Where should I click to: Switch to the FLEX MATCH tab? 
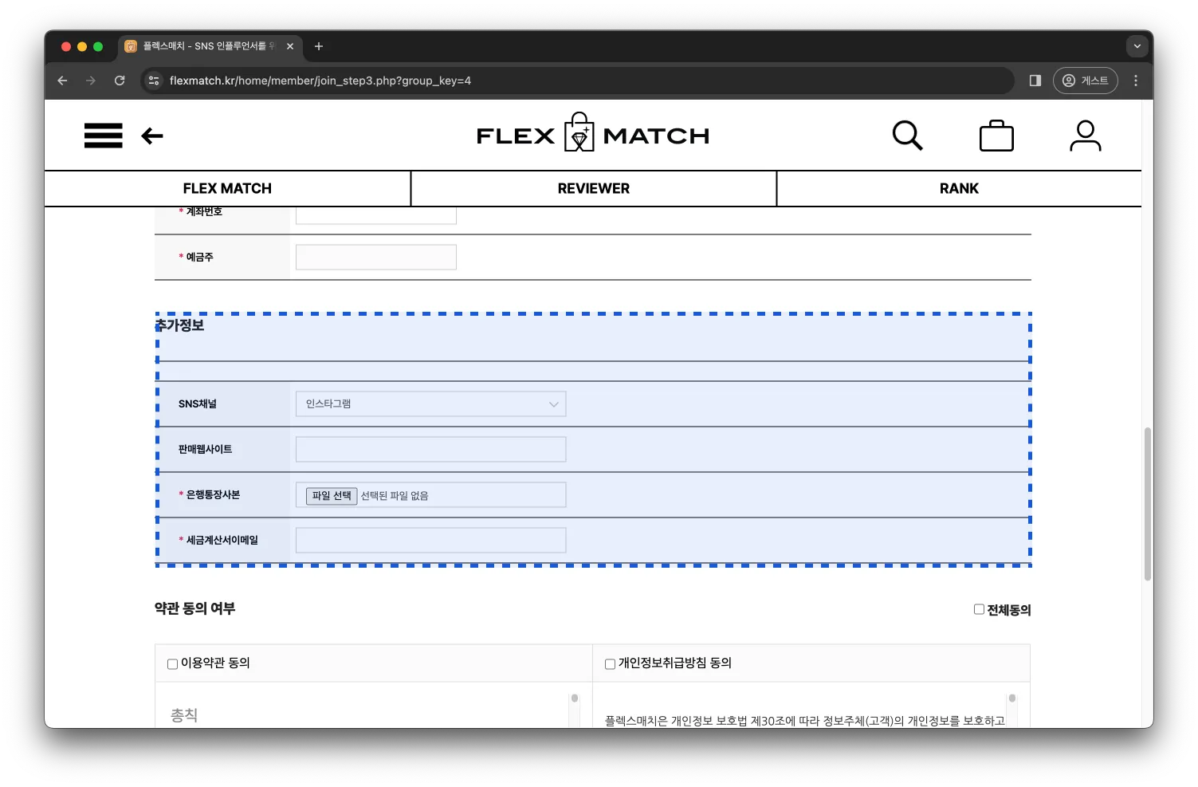[227, 188]
